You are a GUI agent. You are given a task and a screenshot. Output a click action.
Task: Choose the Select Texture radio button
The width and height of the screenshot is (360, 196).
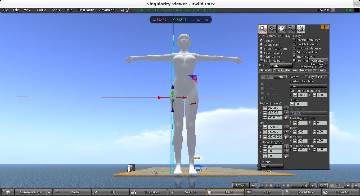click(262, 52)
